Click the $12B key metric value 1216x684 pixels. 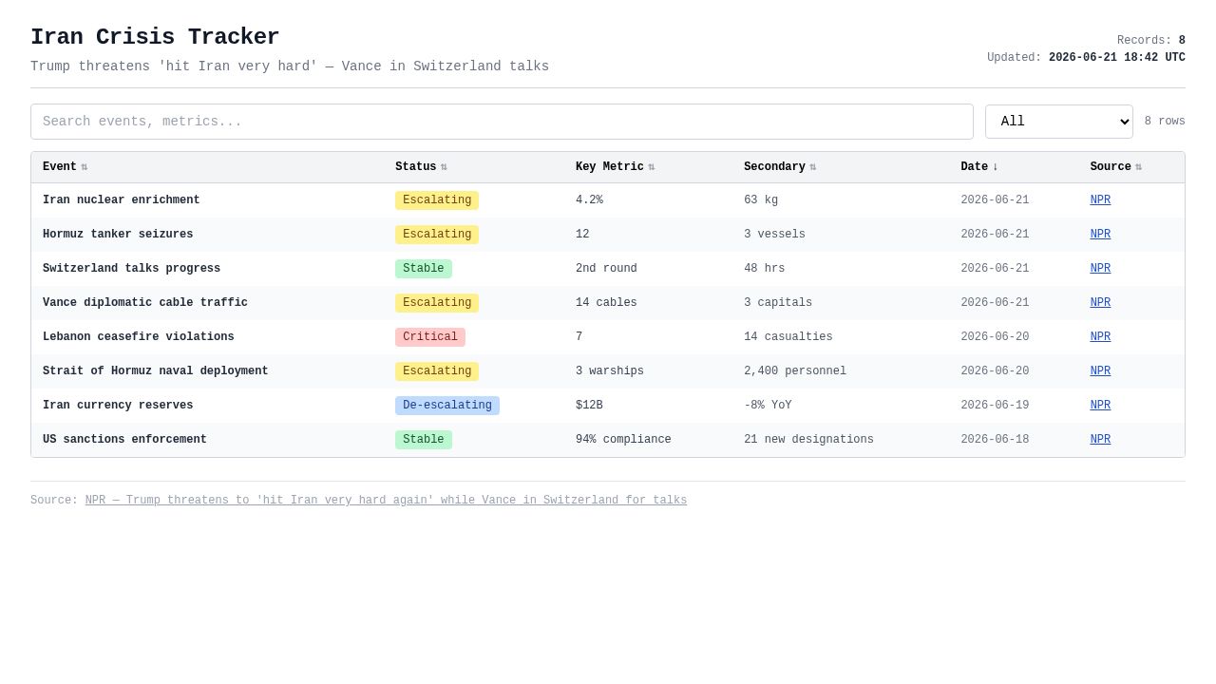pyautogui.click(x=589, y=406)
